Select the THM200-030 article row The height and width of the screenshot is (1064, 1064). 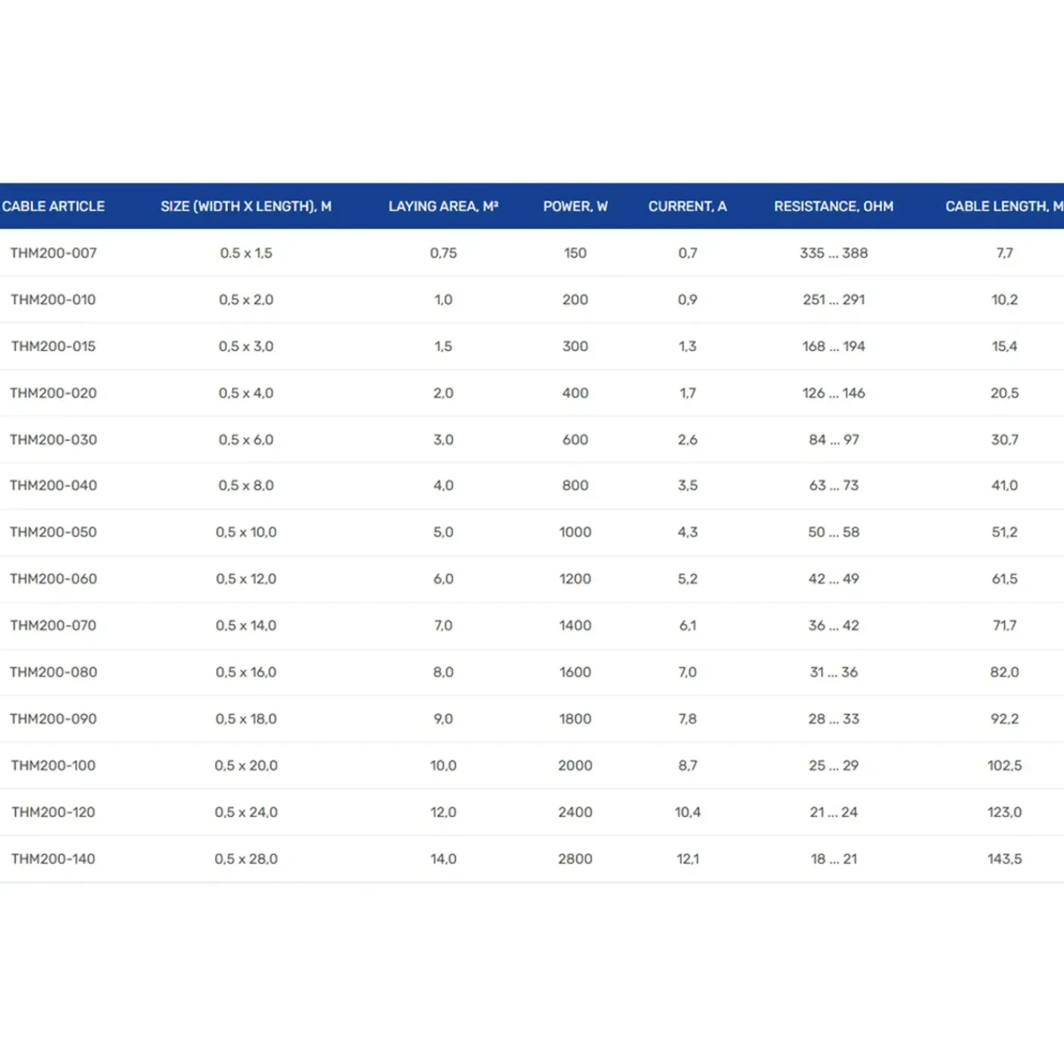click(x=532, y=439)
